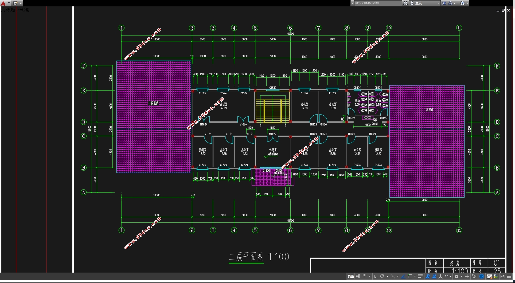Viewport: 515px width, 283px height.
Task: Toggle lineweight display icon
Action: coord(420,276)
